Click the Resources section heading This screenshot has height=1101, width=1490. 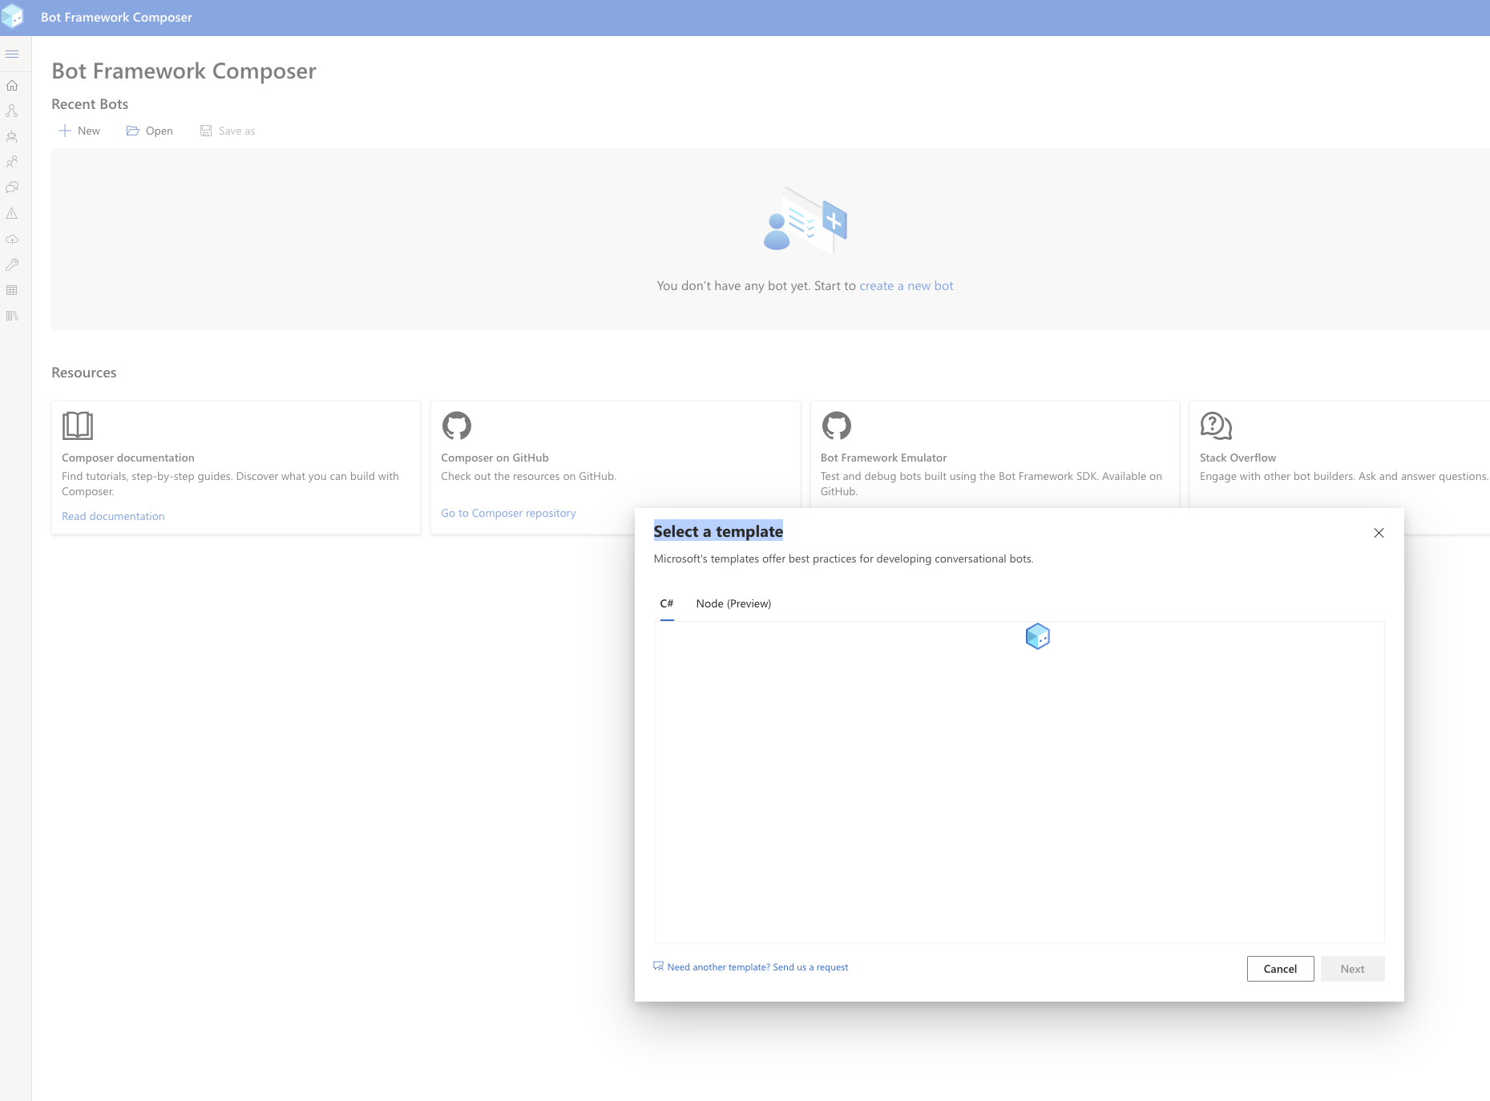(x=84, y=373)
